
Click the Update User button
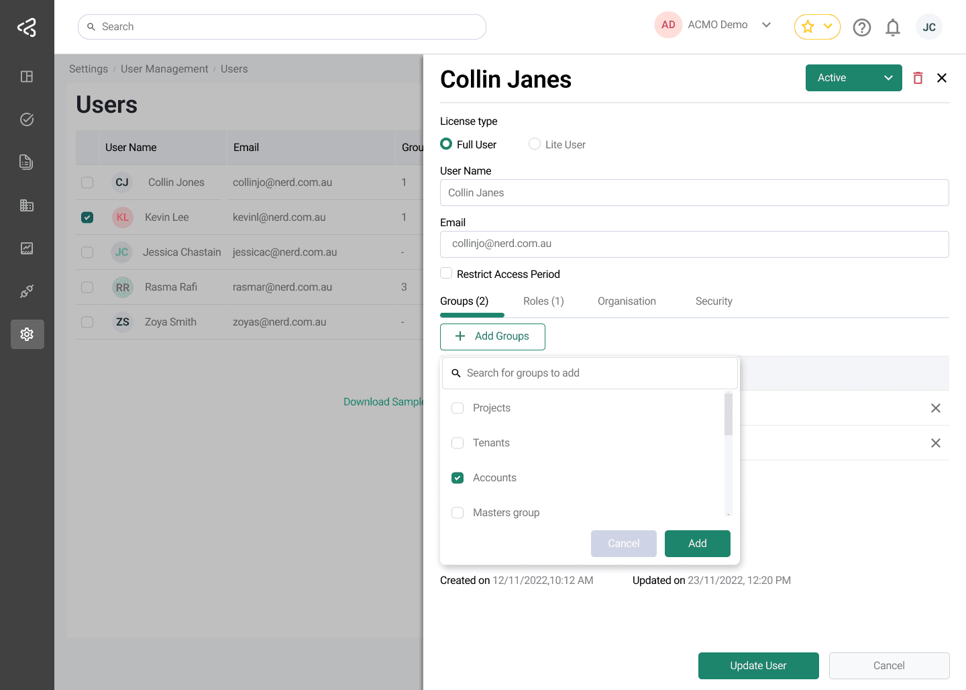click(758, 665)
